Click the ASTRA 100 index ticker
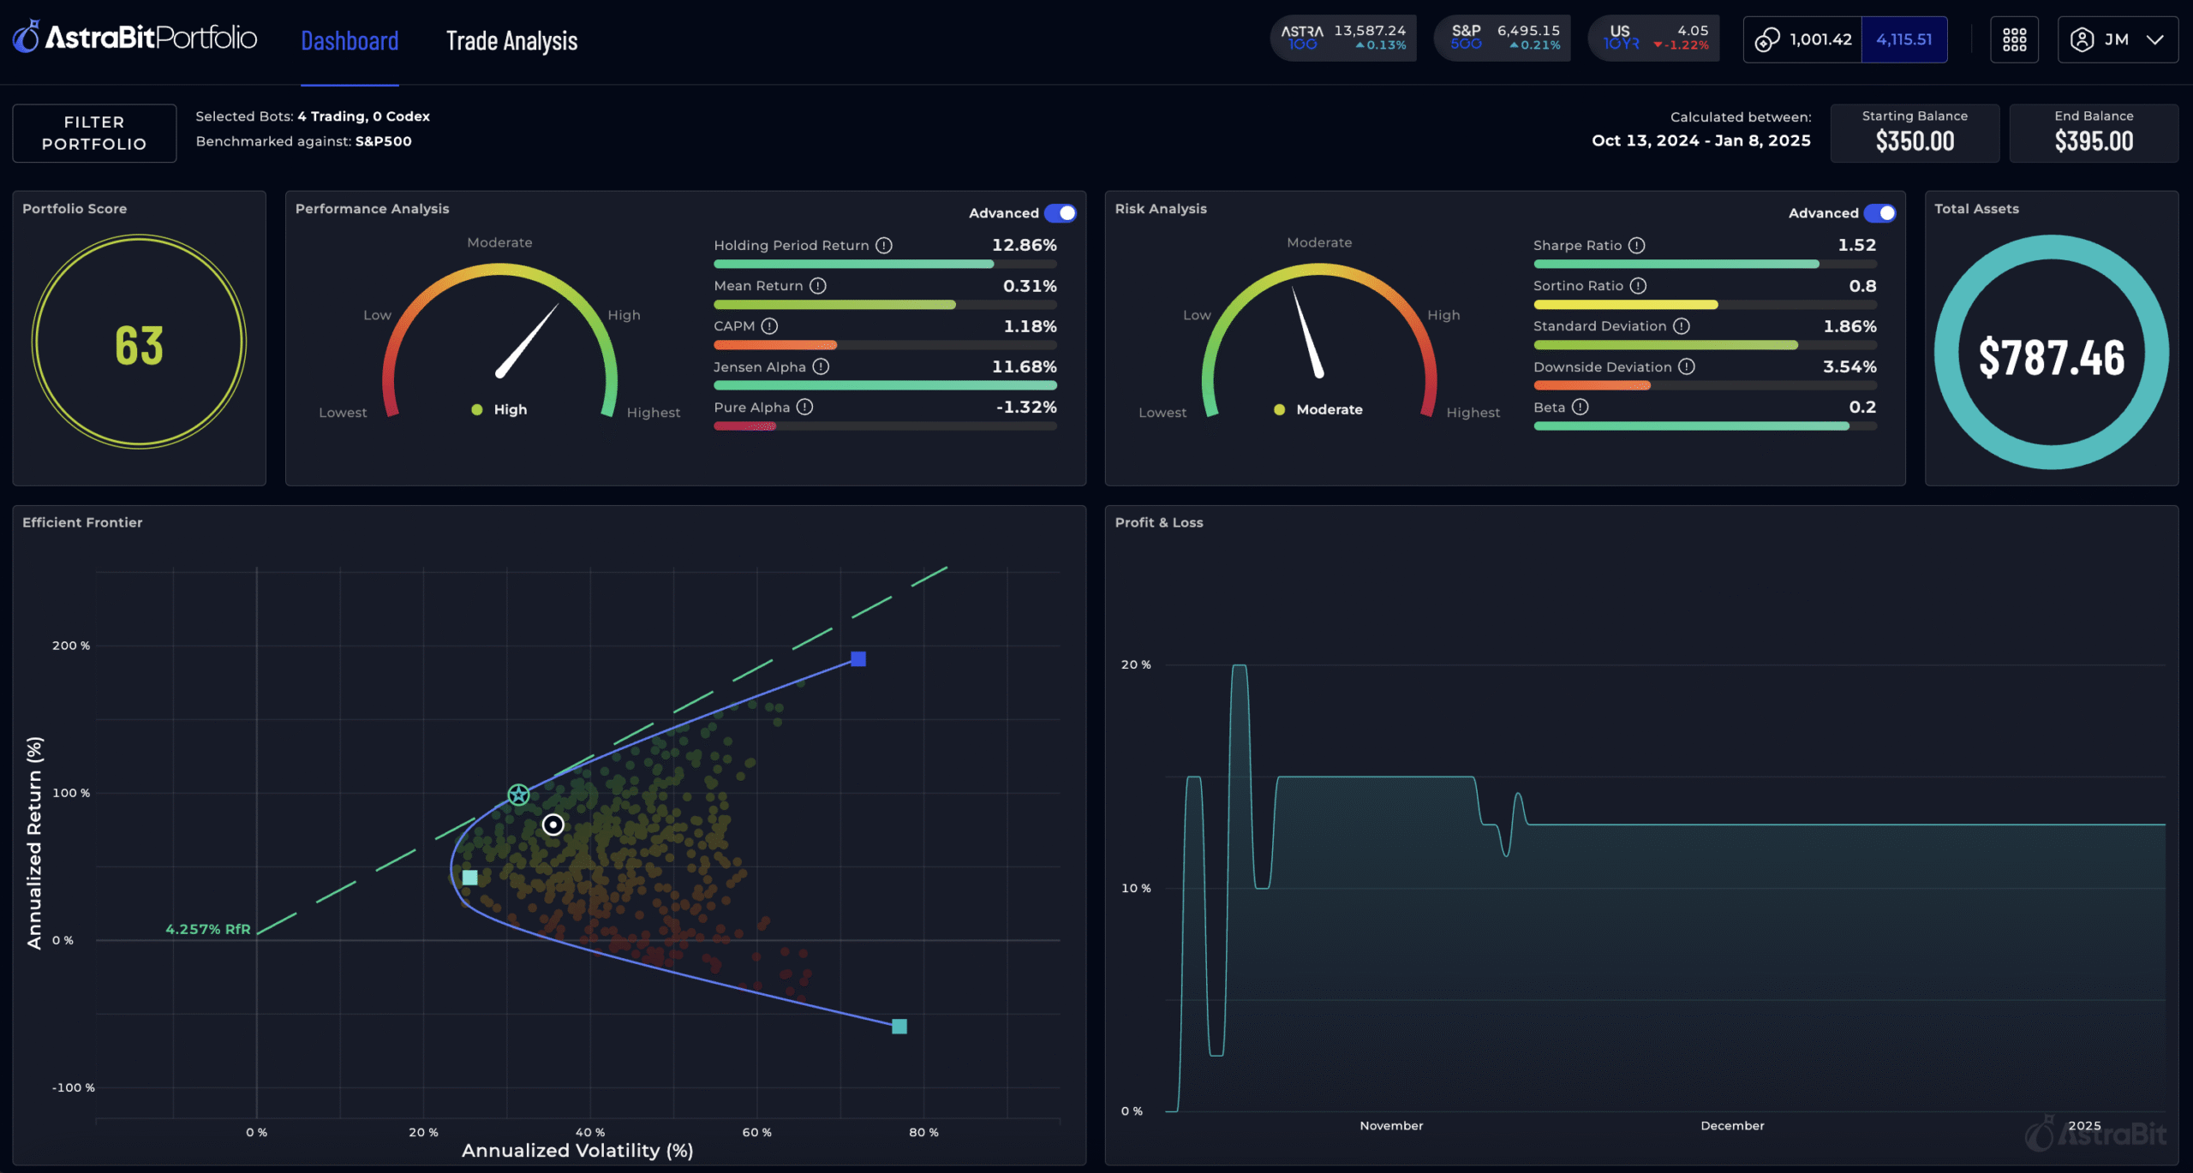 (x=1342, y=39)
